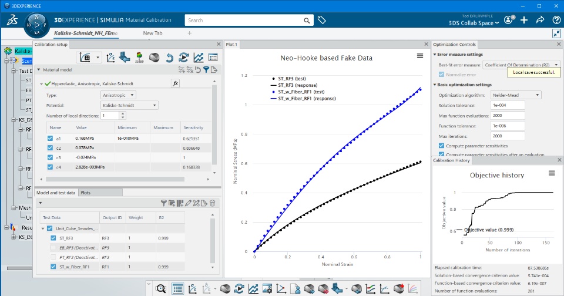This screenshot has width=564, height=296.
Task: Click the tag icon beside the search box
Action: (321, 20)
